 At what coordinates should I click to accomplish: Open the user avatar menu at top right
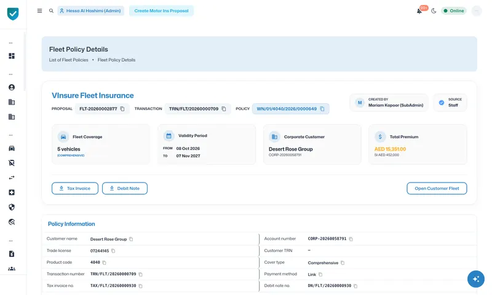pyautogui.click(x=476, y=11)
